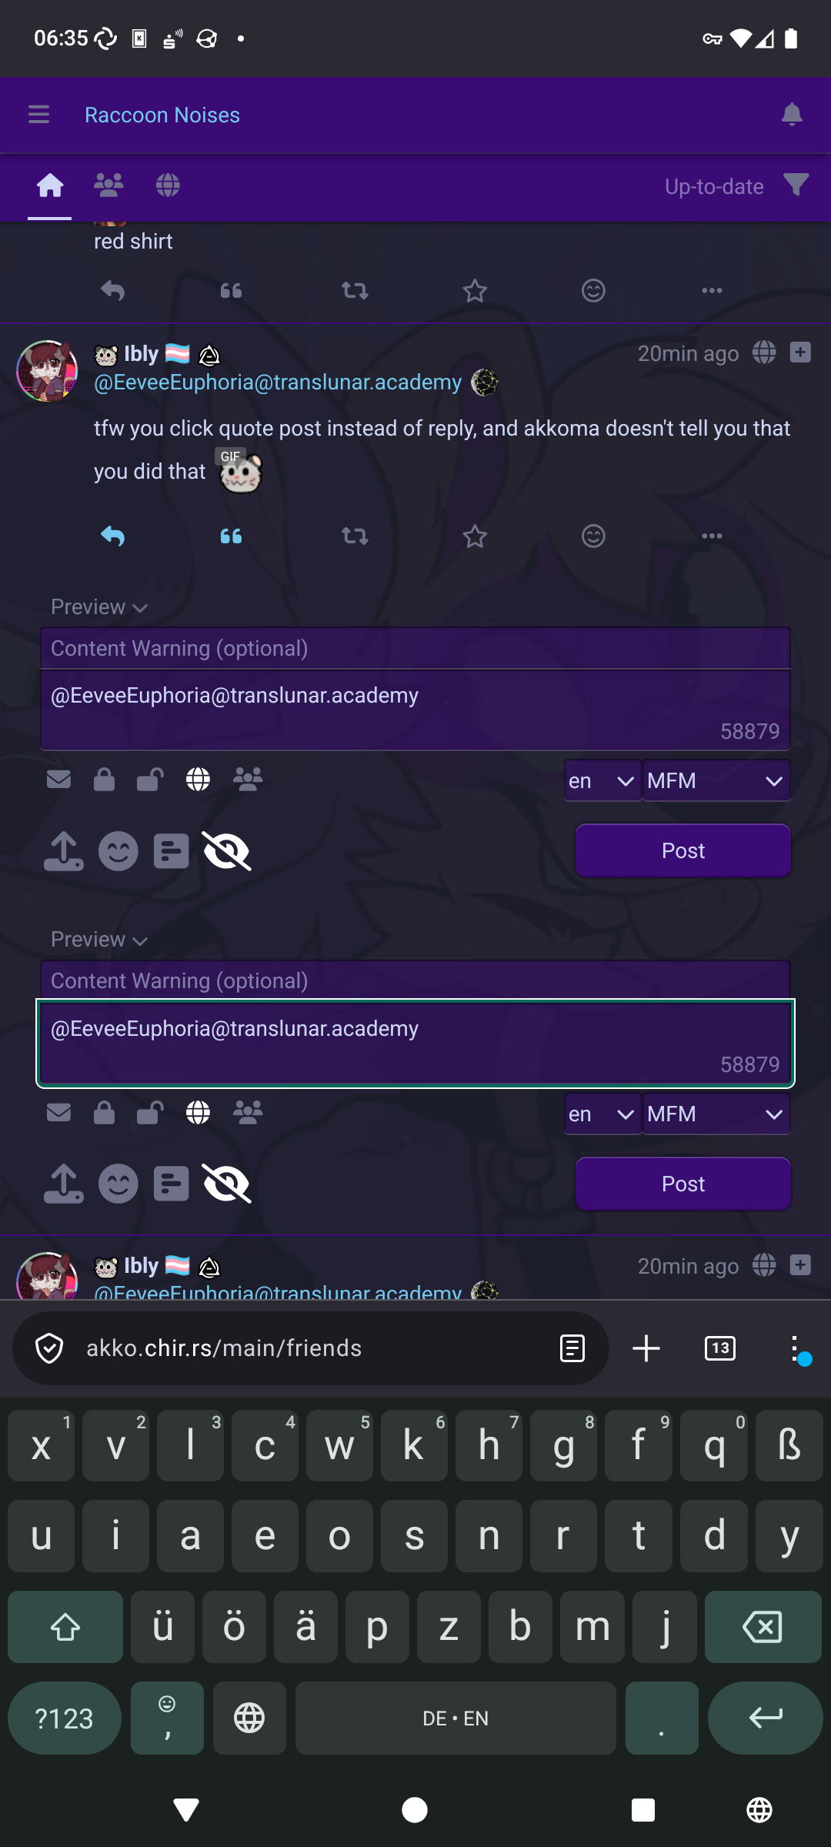The width and height of the screenshot is (831, 1847).
Task: Set second reply visibility to direct message
Action: pos(58,1113)
